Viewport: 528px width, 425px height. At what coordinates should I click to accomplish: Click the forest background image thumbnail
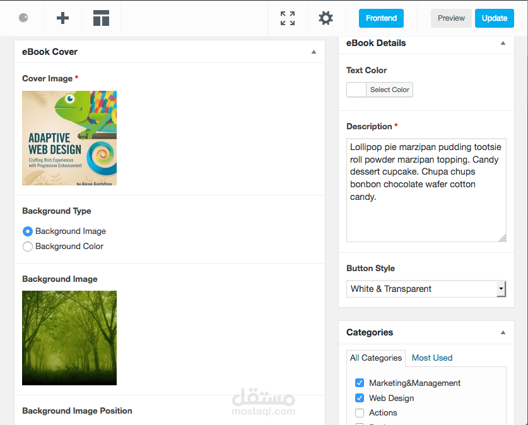pos(69,338)
